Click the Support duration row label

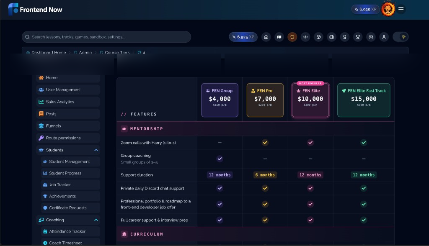pos(137,175)
